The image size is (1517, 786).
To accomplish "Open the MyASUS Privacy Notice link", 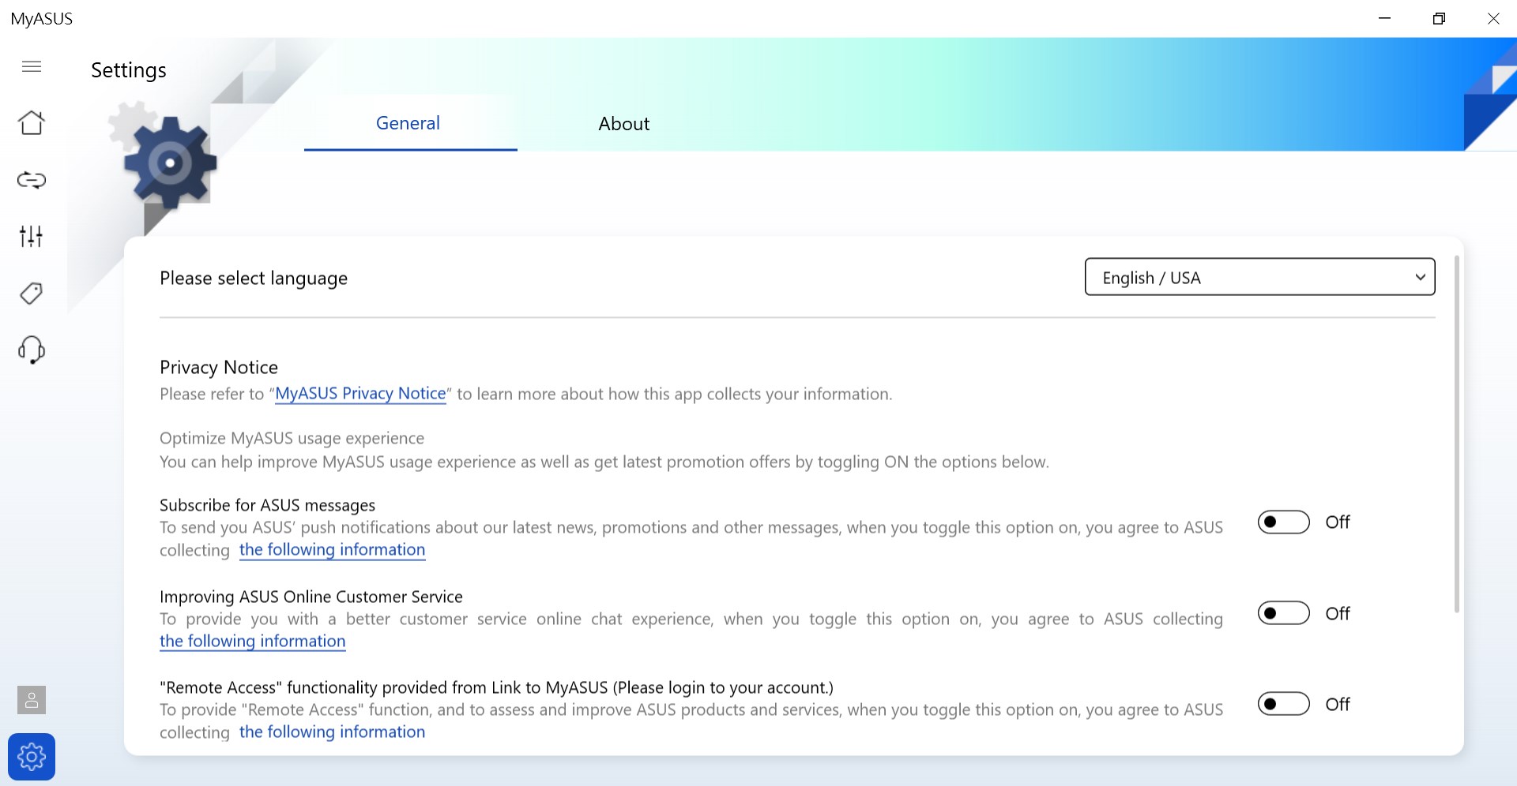I will [x=359, y=393].
